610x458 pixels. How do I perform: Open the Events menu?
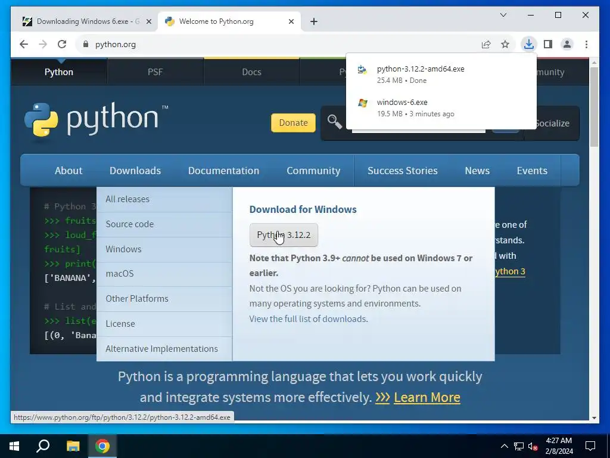pyautogui.click(x=532, y=171)
